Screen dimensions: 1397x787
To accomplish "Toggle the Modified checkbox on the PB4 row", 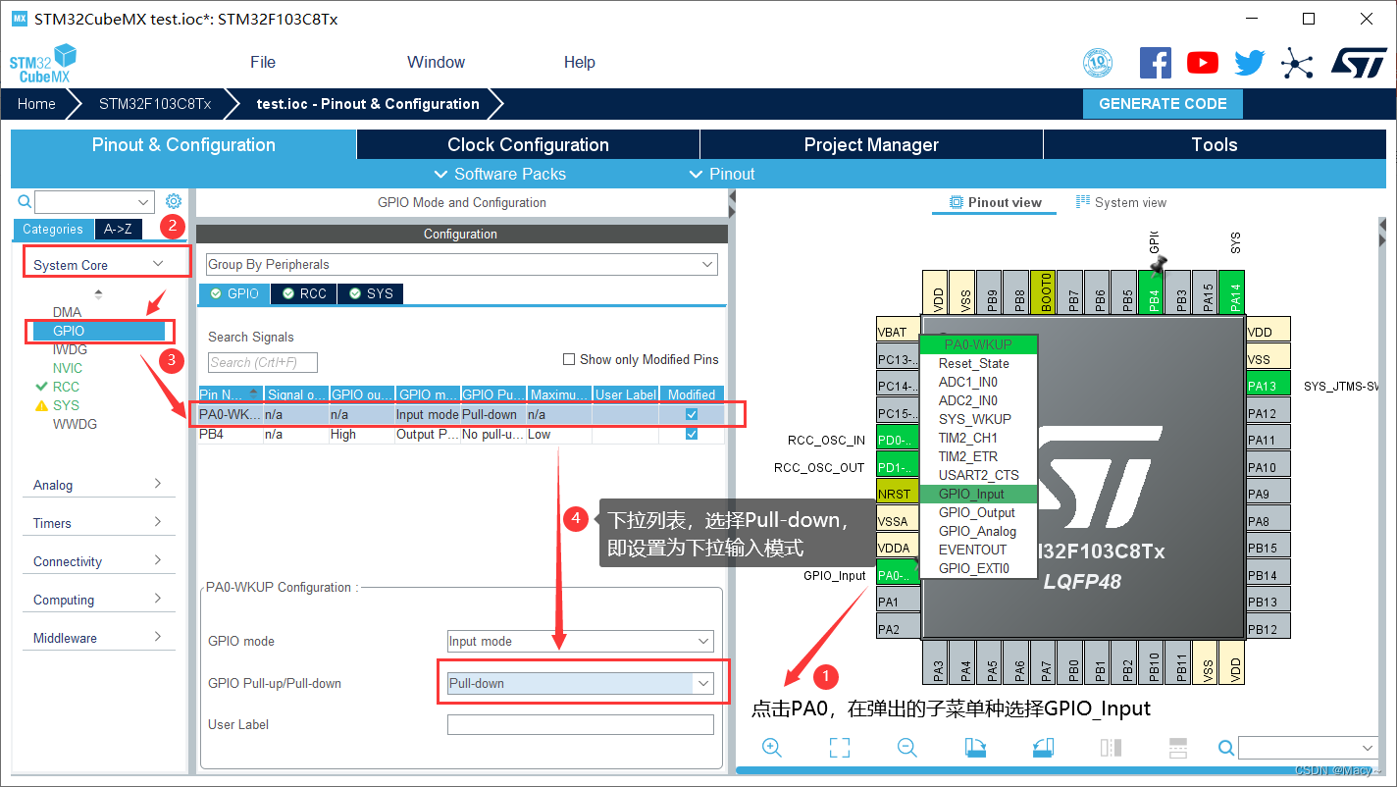I will pos(692,433).
